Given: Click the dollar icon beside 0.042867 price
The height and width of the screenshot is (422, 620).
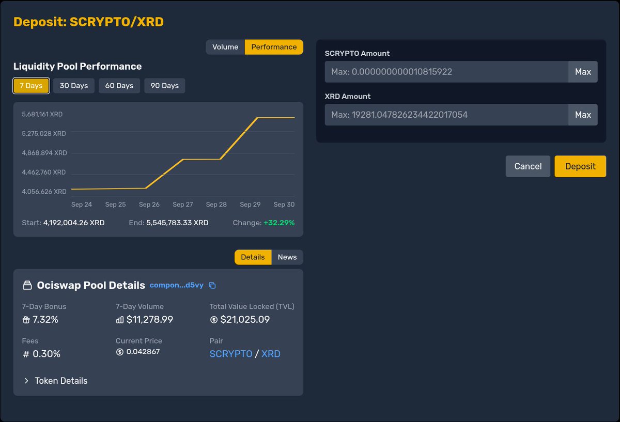Looking at the screenshot, I should coord(120,352).
